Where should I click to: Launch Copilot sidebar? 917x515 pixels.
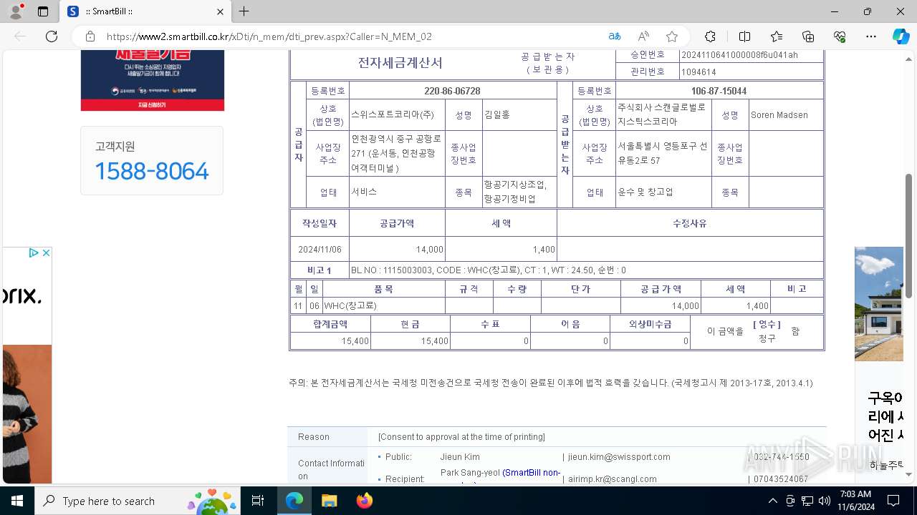tap(901, 36)
